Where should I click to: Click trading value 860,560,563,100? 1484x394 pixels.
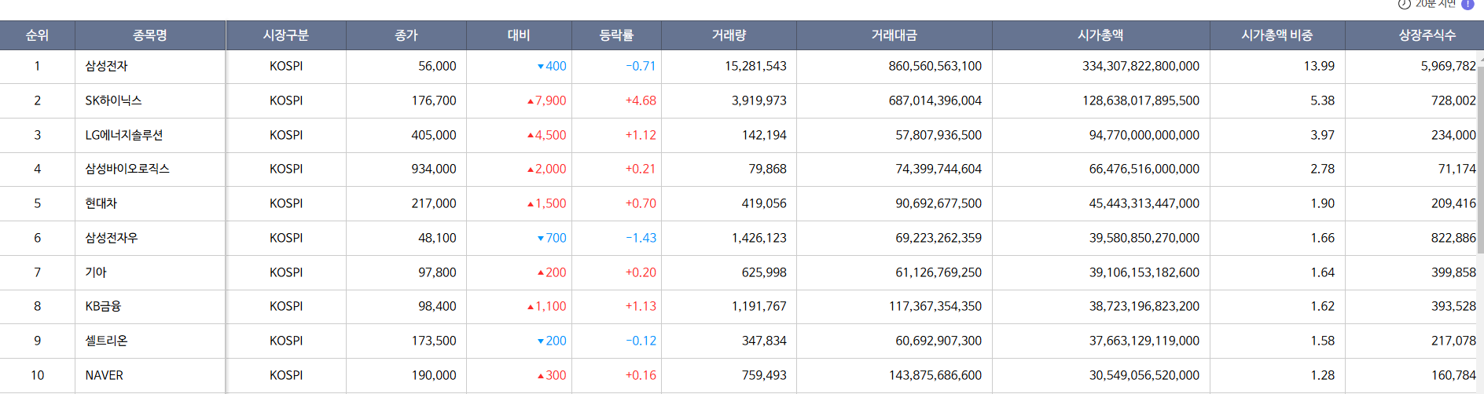935,66
